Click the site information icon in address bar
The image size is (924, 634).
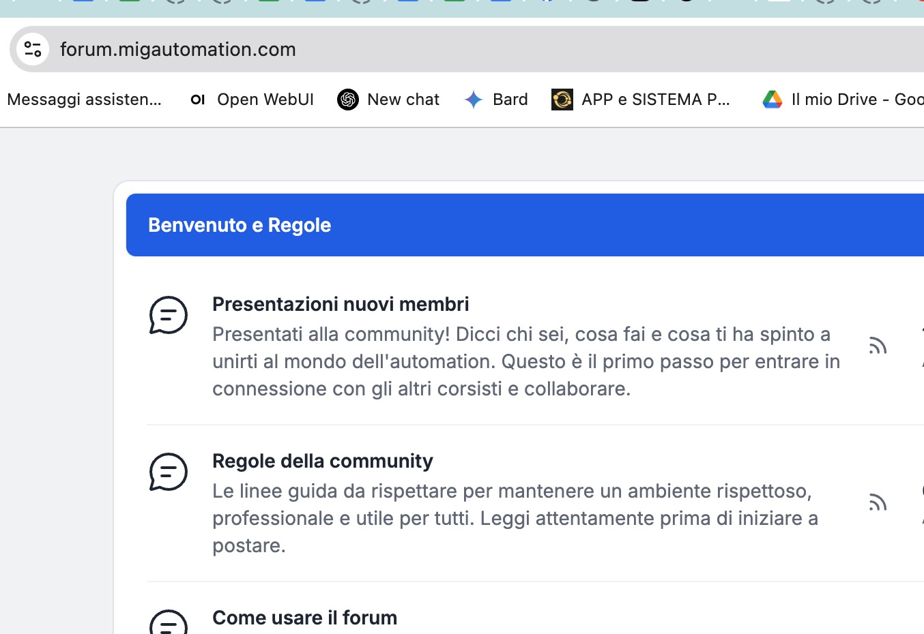point(32,49)
